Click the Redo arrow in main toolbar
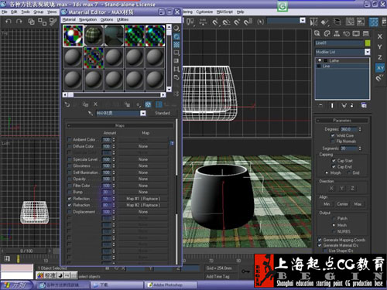Viewport: 387px width, 290px height. click(19, 22)
